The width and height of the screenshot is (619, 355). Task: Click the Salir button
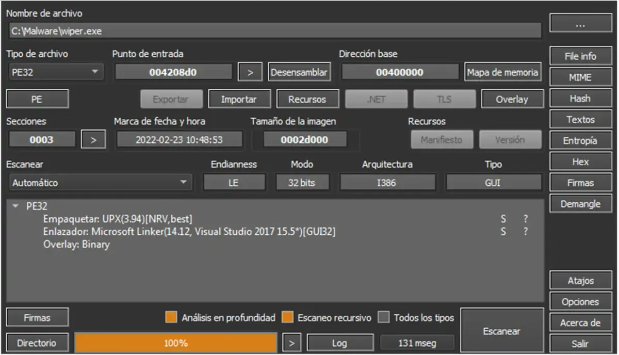pos(580,344)
